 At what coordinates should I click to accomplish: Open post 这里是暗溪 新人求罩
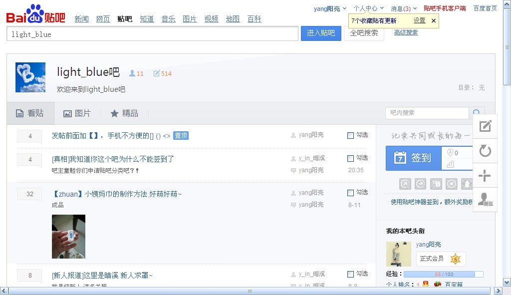(102, 276)
